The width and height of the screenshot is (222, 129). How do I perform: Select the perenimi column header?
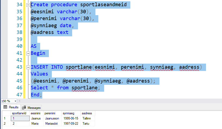pyautogui.click(x=50, y=113)
